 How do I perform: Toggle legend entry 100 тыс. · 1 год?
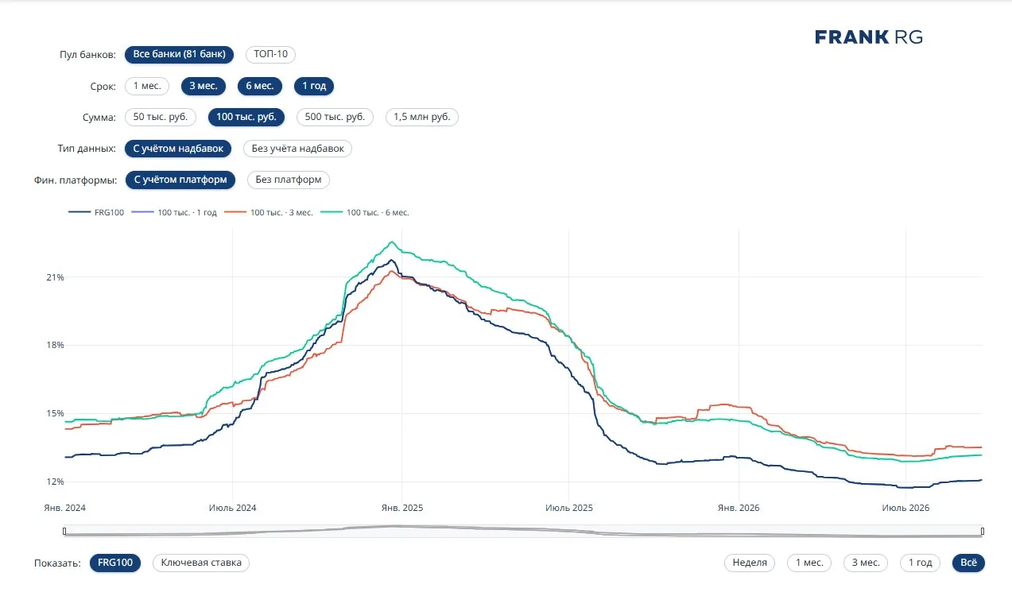pyautogui.click(x=174, y=212)
